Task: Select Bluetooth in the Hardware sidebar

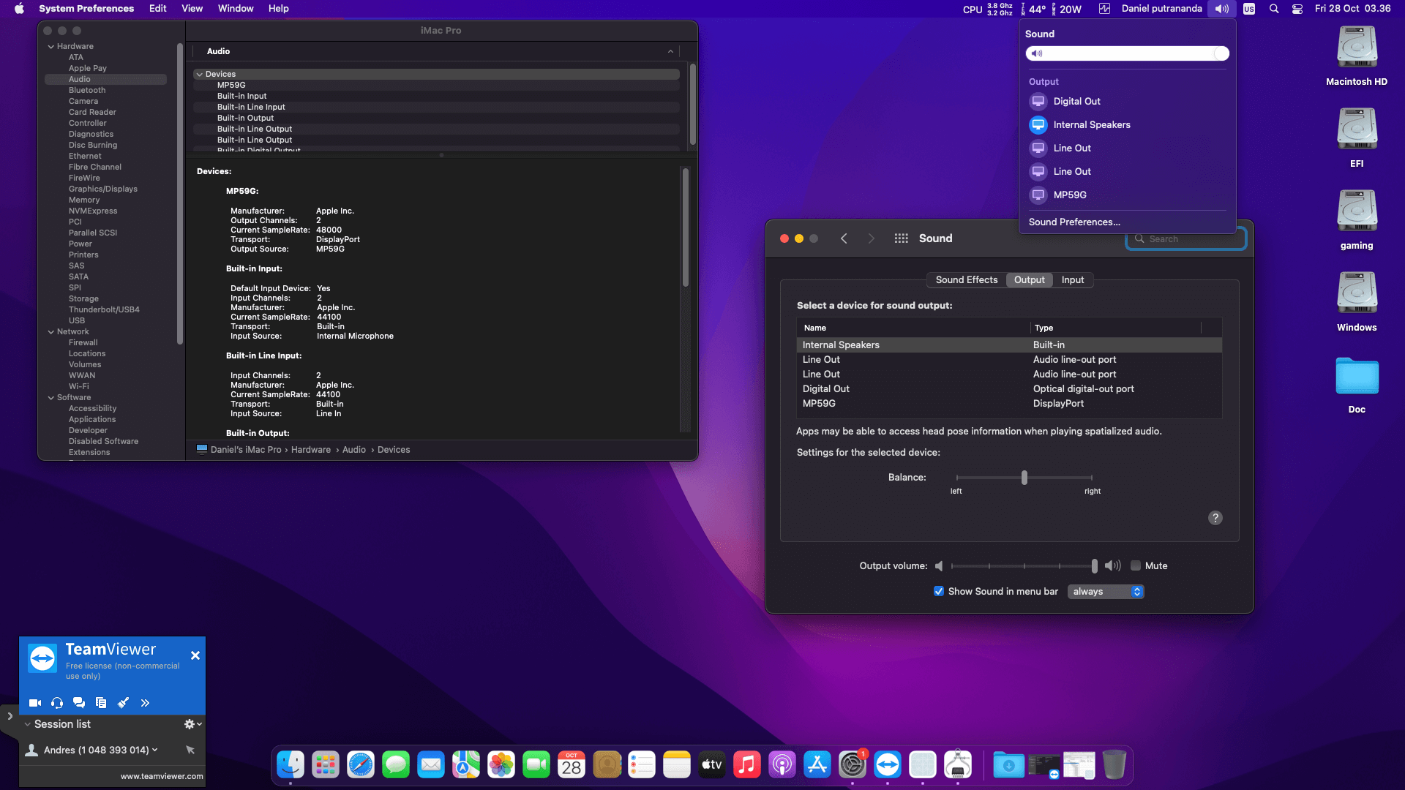Action: [x=87, y=90]
